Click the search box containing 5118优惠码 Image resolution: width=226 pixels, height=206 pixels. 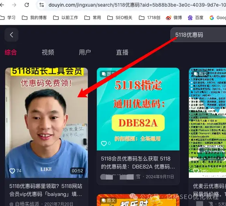(x=198, y=35)
